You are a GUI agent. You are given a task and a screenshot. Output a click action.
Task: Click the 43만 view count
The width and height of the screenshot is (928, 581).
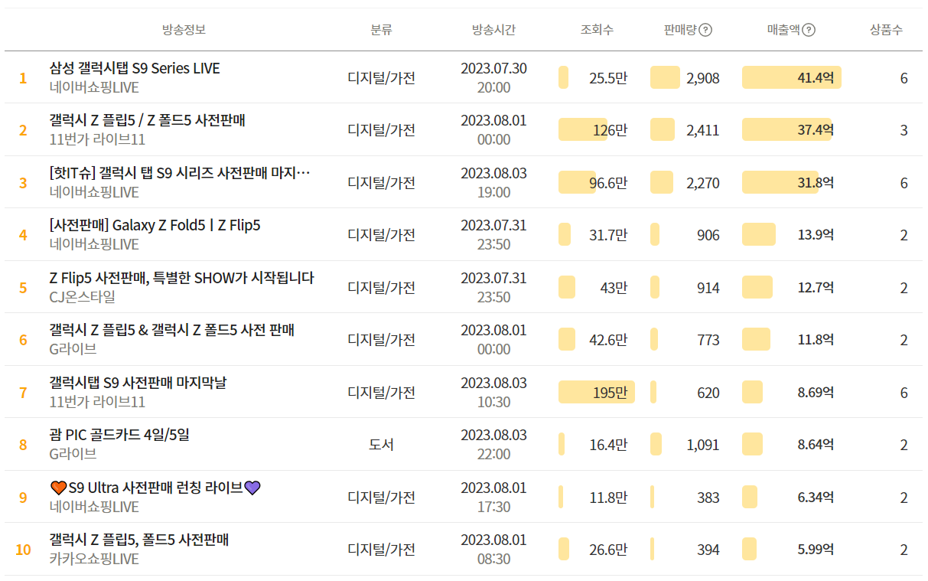[614, 287]
